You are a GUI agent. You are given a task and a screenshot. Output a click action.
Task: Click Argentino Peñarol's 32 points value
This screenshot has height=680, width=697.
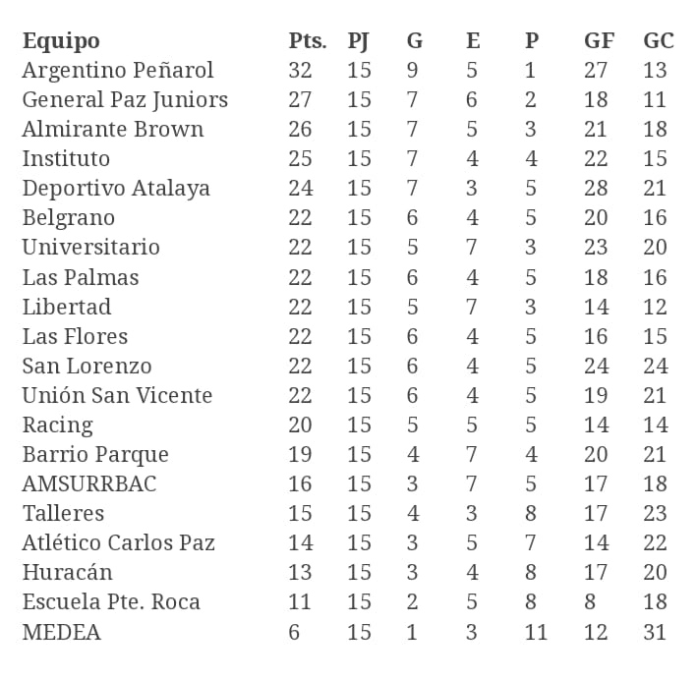300,71
